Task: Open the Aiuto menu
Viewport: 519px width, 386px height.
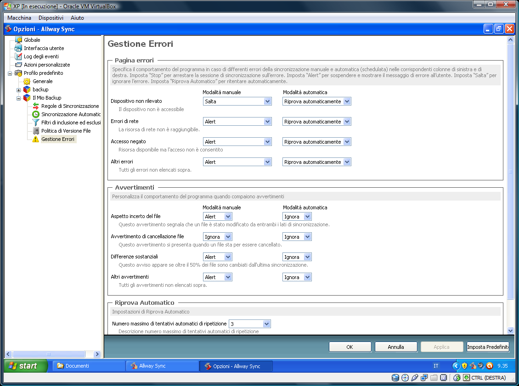Action: (x=77, y=18)
